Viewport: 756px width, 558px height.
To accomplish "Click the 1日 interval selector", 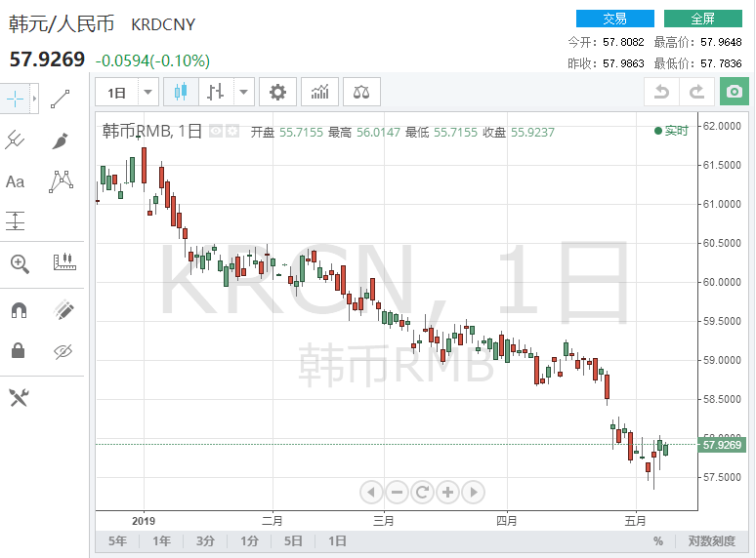I will click(x=116, y=92).
